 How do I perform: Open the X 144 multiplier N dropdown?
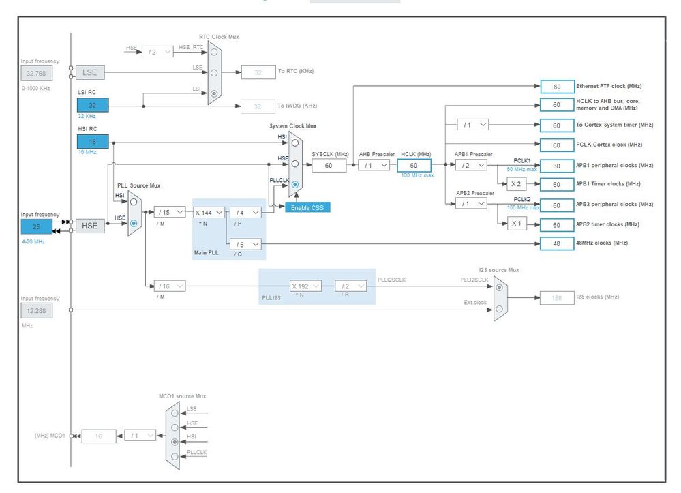point(209,213)
